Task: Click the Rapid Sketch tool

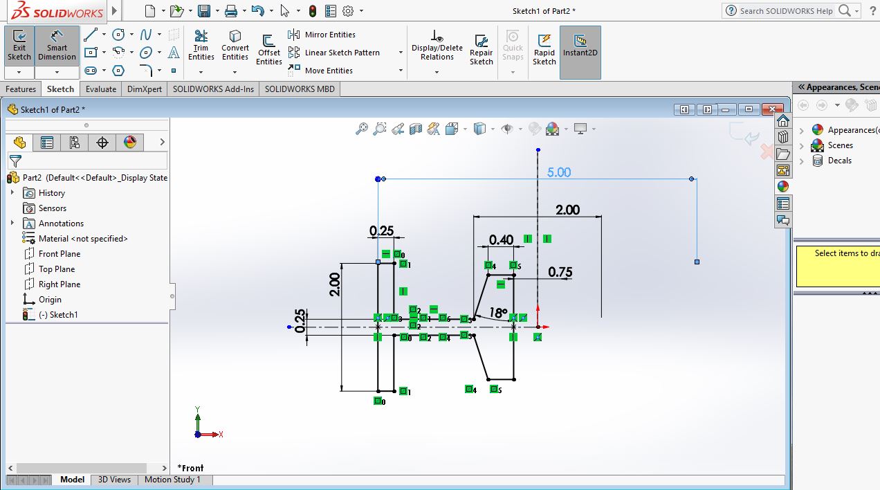Action: [544, 50]
